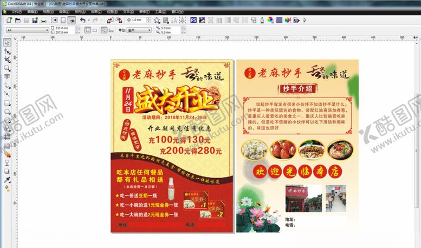This screenshot has height=248, width=421.
Task: Select the Pick arrow tool
Action: [x=7, y=42]
